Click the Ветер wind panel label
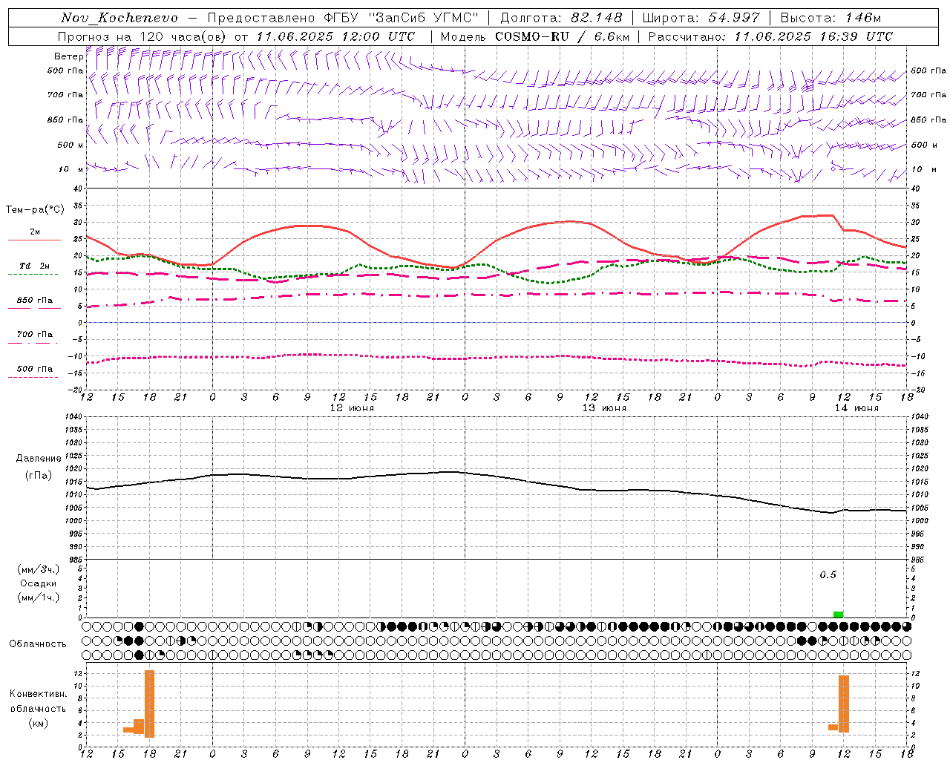This screenshot has width=950, height=760. [68, 56]
